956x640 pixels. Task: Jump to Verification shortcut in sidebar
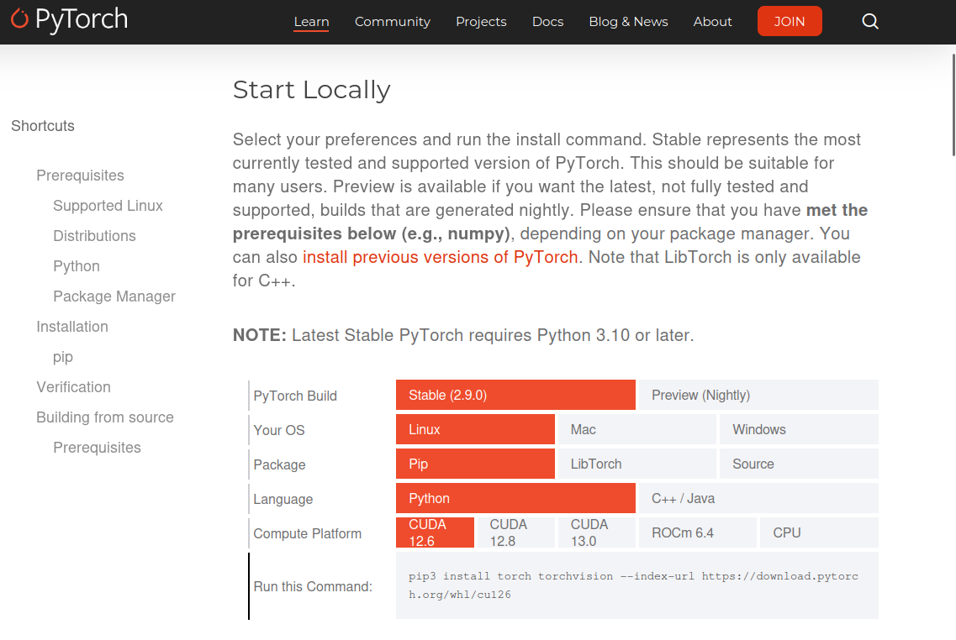click(x=73, y=387)
